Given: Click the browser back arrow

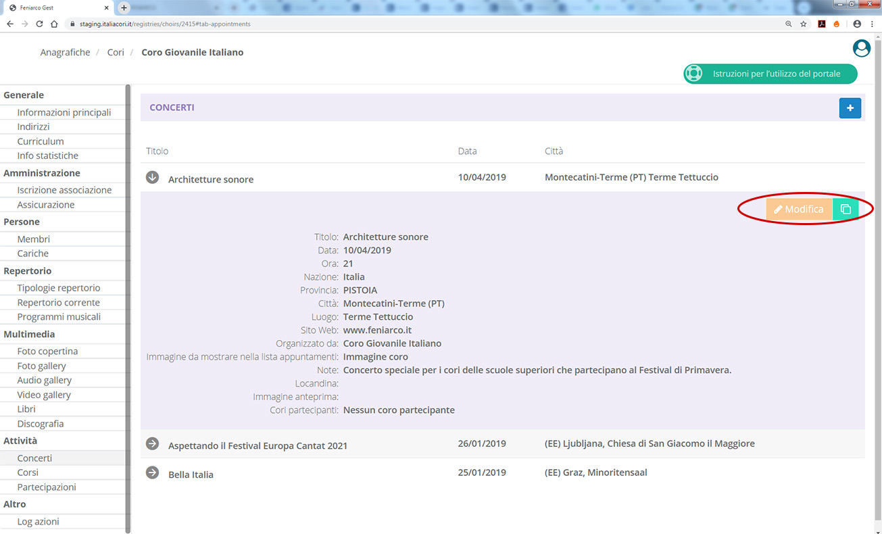Looking at the screenshot, I should [9, 24].
